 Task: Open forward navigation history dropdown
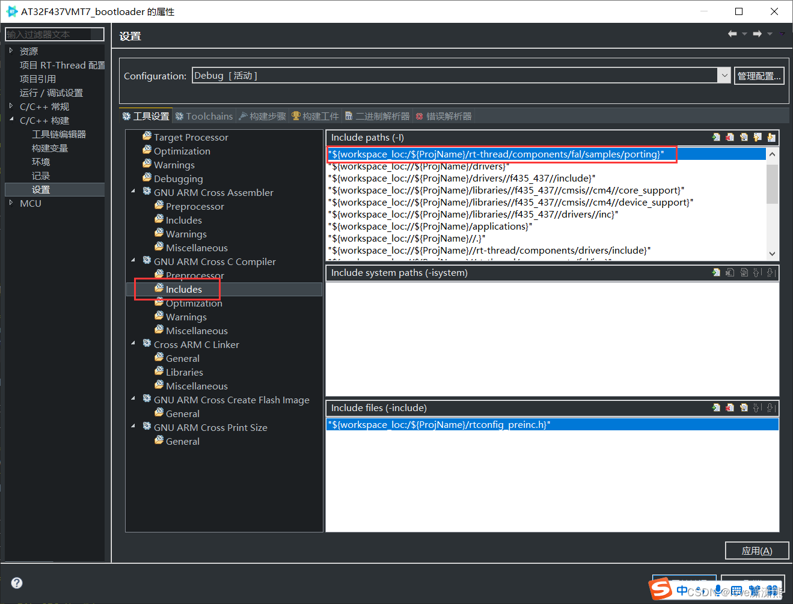coord(770,34)
